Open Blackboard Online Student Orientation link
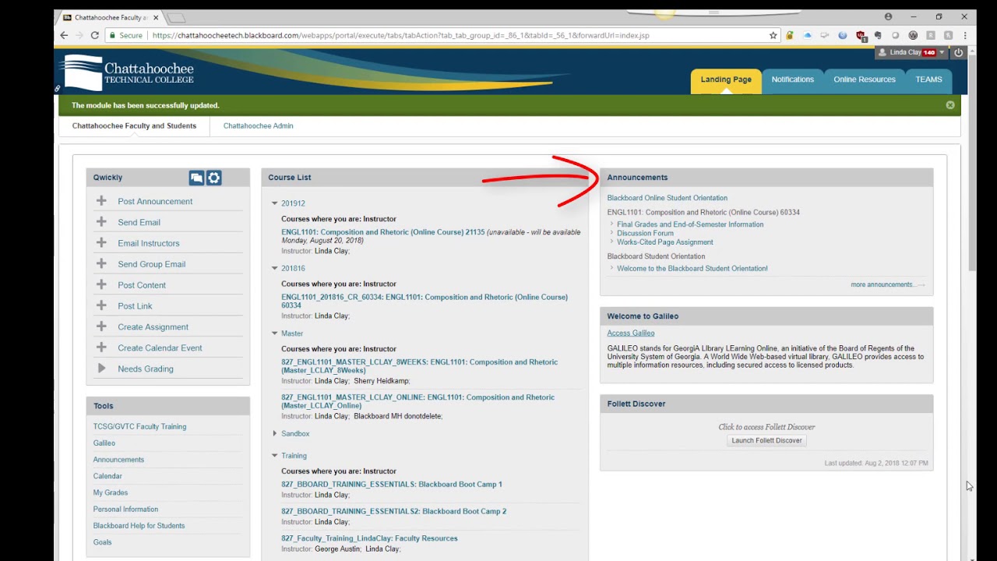 [667, 198]
